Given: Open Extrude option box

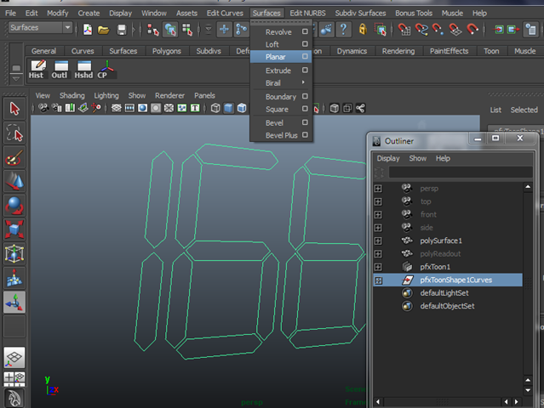Looking at the screenshot, I should (305, 70).
